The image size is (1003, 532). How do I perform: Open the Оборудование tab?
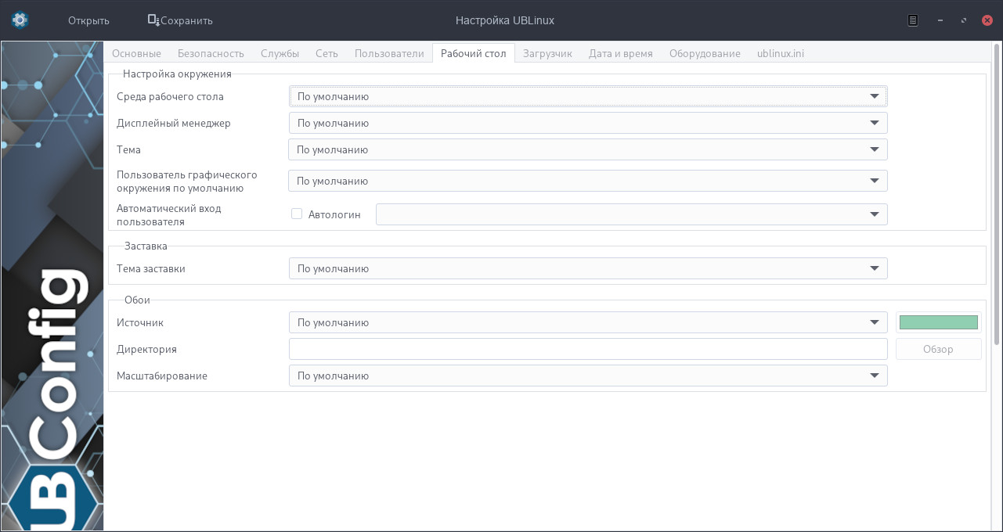coord(705,53)
